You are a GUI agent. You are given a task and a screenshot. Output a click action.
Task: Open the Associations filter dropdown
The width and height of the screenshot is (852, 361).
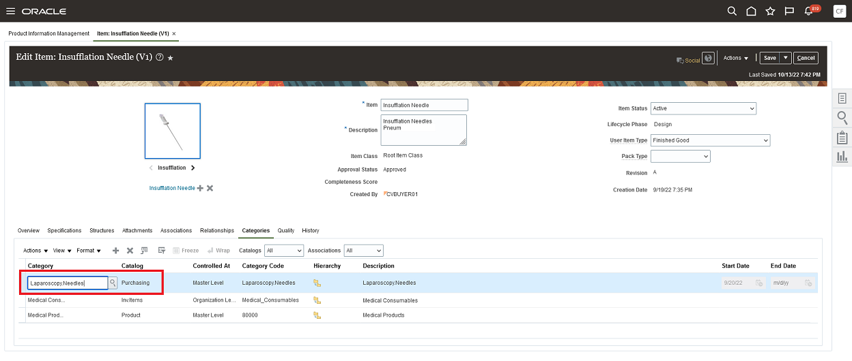point(364,251)
